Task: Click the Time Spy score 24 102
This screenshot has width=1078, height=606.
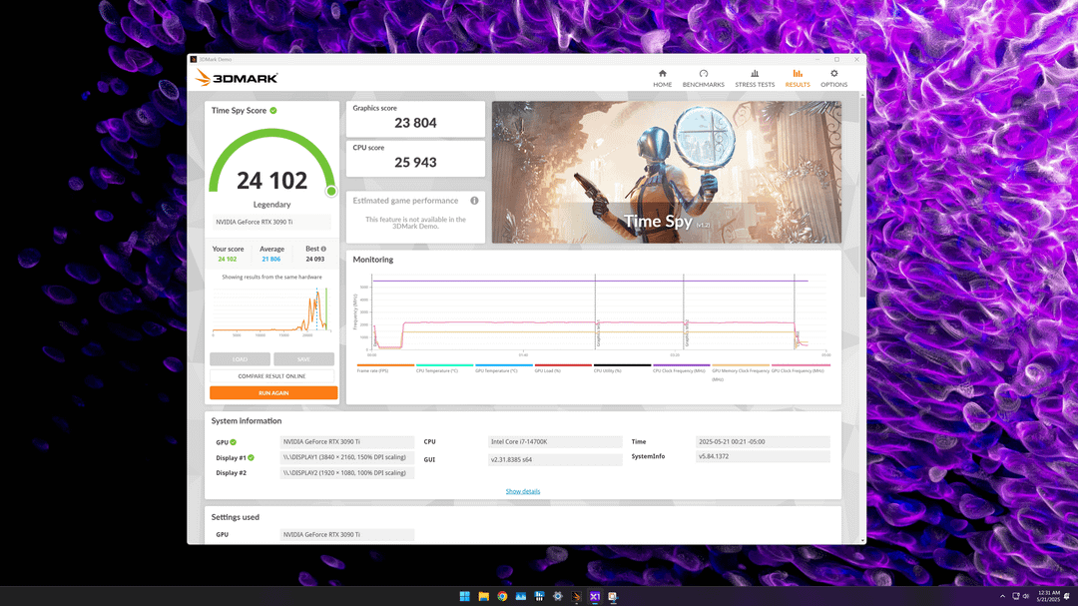Action: click(272, 181)
